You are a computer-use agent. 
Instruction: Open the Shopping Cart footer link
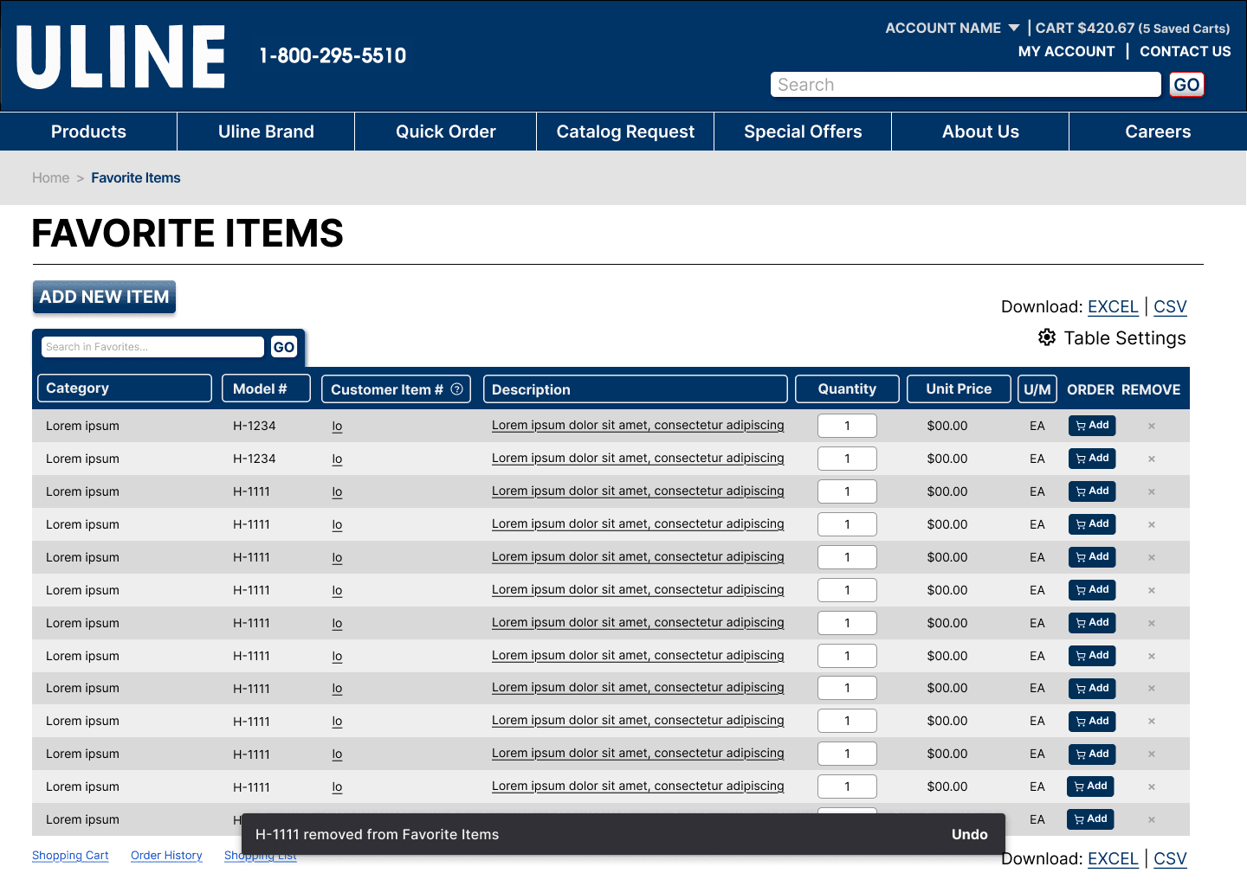[x=70, y=856]
